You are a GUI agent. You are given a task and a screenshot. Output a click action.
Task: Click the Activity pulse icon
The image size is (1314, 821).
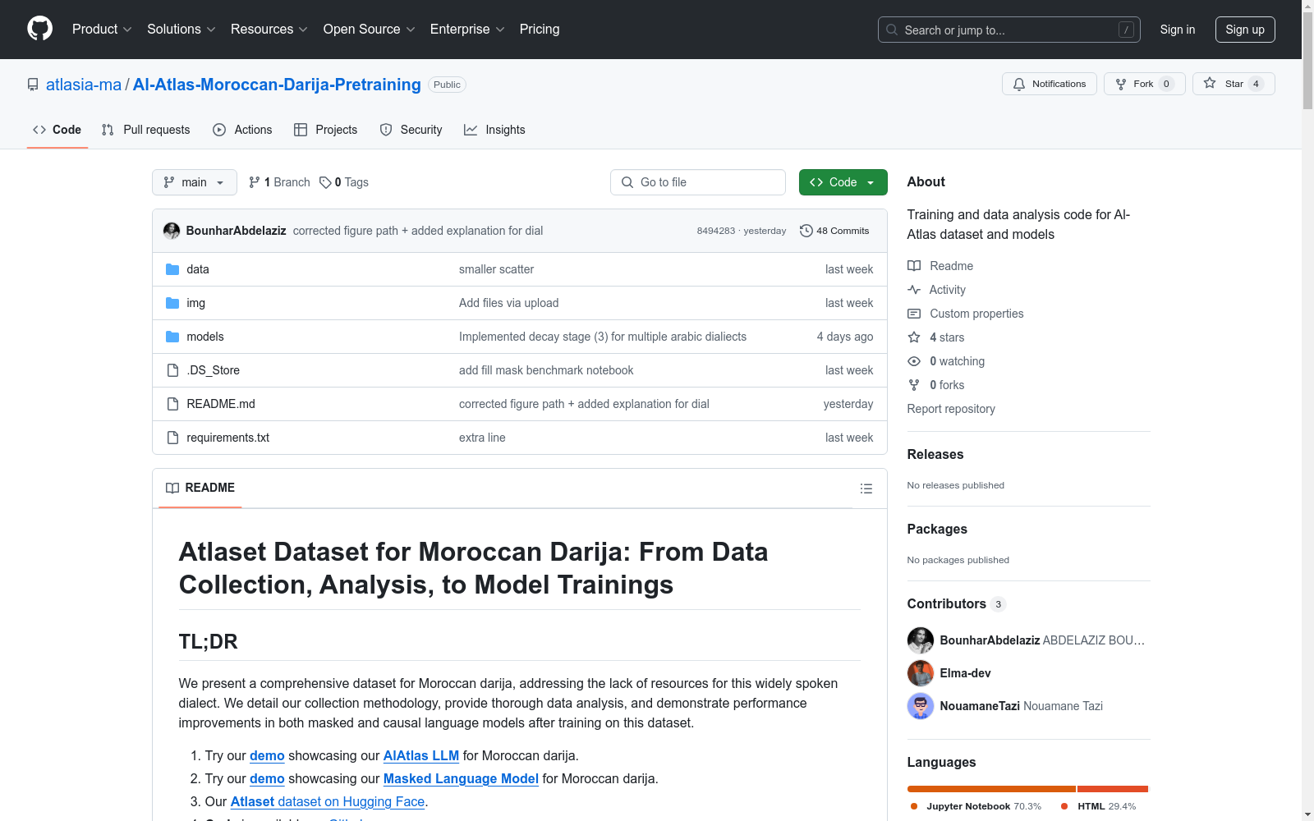click(914, 290)
